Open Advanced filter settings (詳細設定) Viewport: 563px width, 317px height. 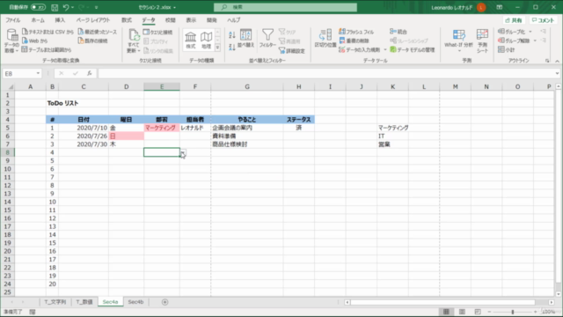[x=292, y=51]
